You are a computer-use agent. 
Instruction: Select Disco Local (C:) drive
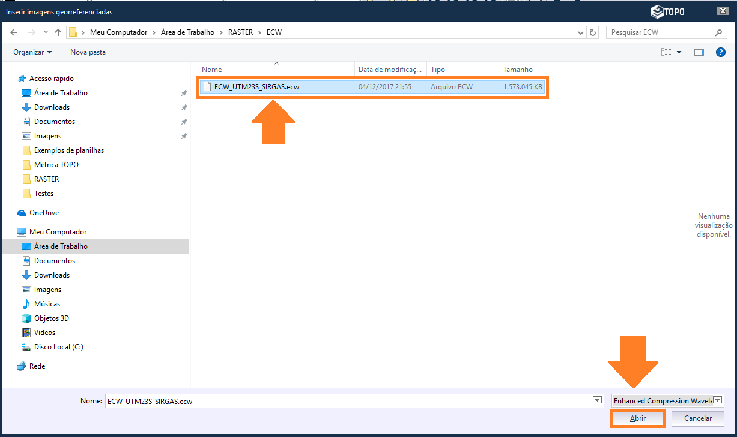pos(58,347)
